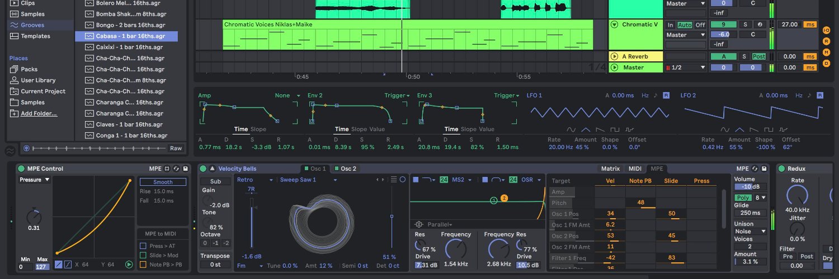Screen dimensions: 839x279
Task: Toggle the Sub oscillator button
Action: (215, 181)
